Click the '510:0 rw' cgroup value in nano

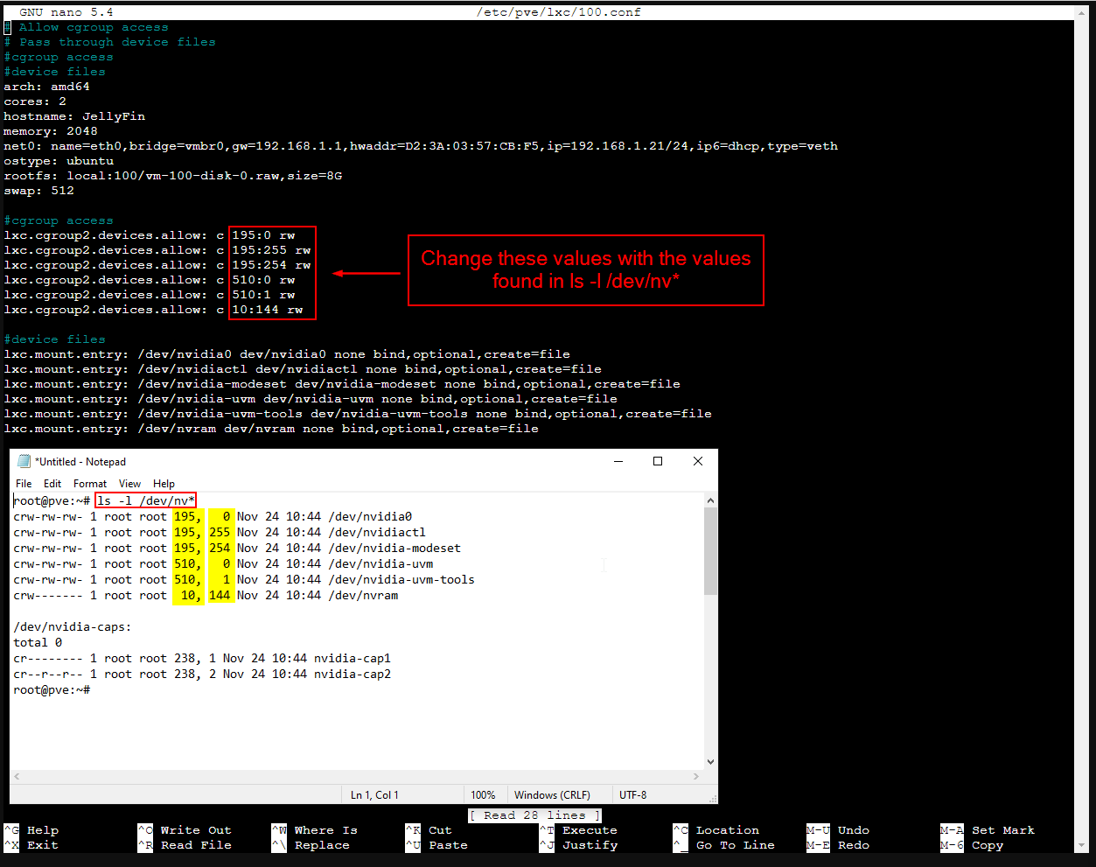point(263,280)
